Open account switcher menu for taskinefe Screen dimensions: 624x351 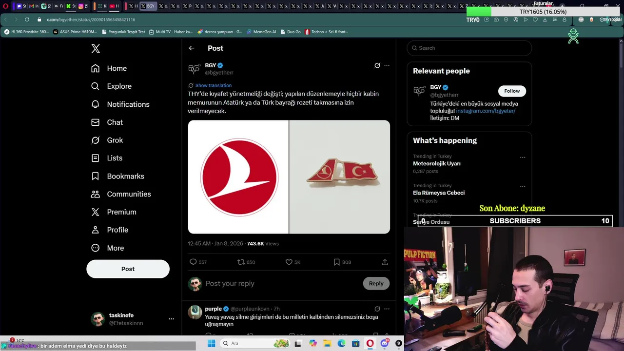(171, 319)
